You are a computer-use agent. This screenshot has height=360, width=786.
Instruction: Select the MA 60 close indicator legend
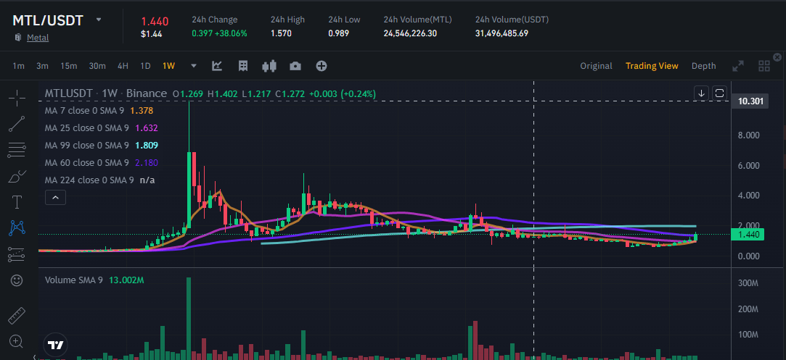[102, 163]
